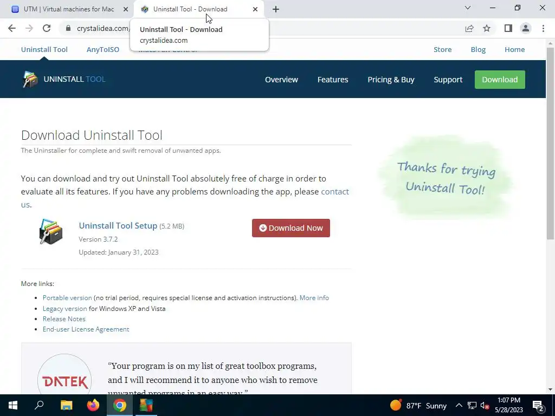The height and width of the screenshot is (416, 555).
Task: Open End-user License Agreement link
Action: tap(86, 329)
